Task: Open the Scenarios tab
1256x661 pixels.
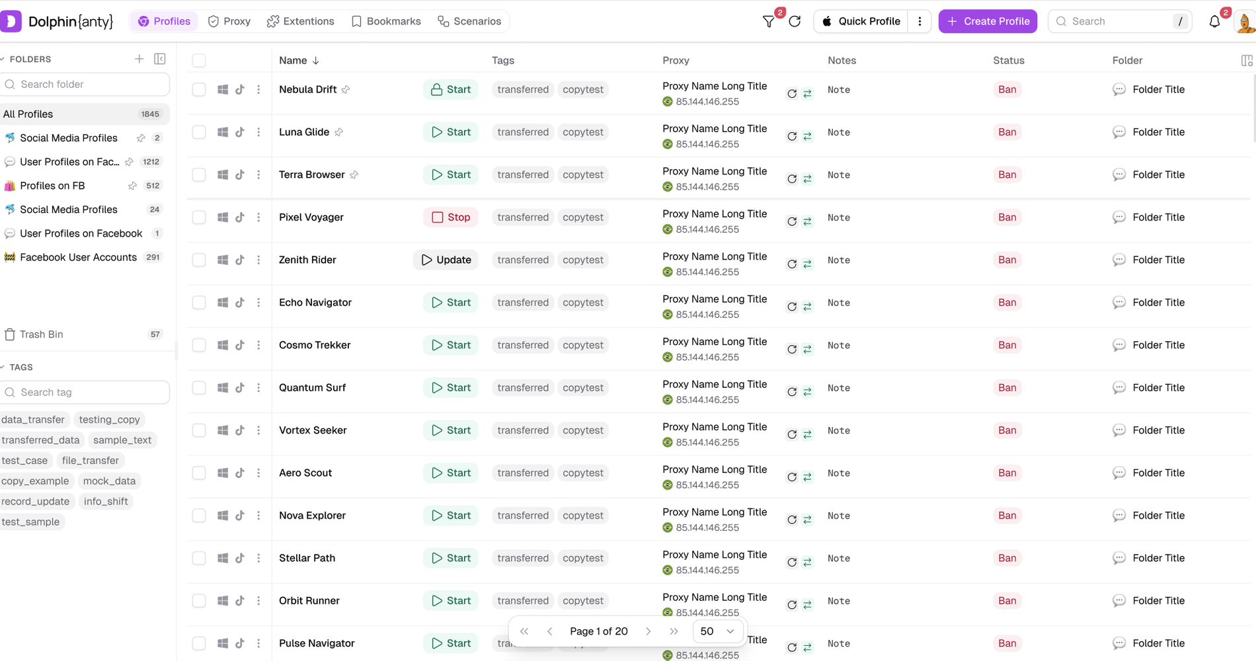Action: (469, 21)
